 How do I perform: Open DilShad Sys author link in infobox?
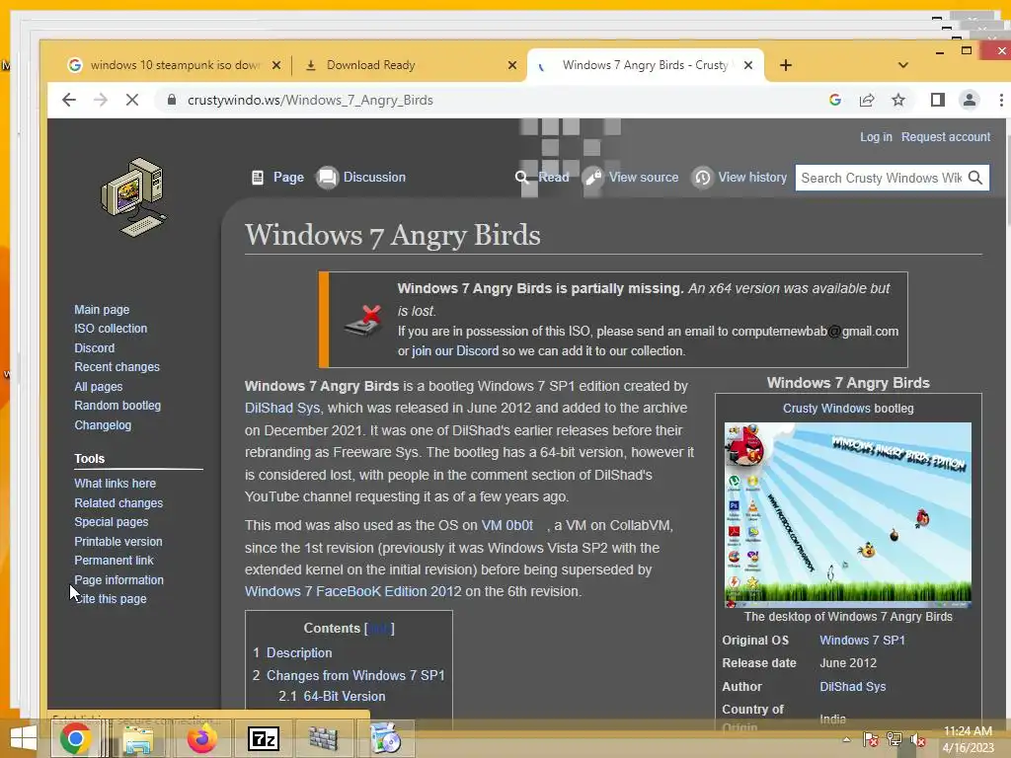coord(852,687)
